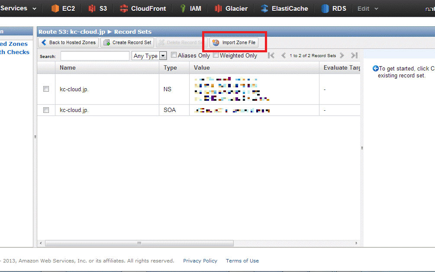Open the EC2 service icon
435x272 pixels.
pyautogui.click(x=55, y=9)
